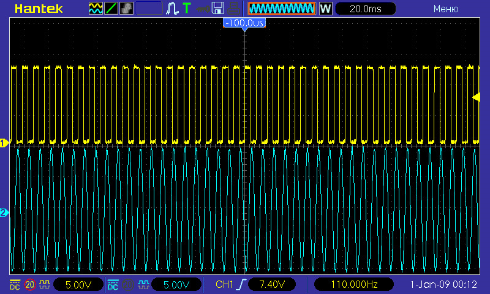
Task: Click the cyan CH2 5.00V scale readout
Action: coord(176,285)
